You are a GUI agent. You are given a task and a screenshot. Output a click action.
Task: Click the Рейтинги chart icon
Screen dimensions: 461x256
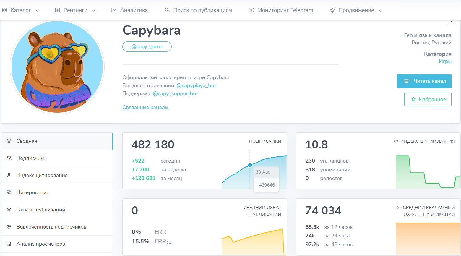tap(58, 10)
